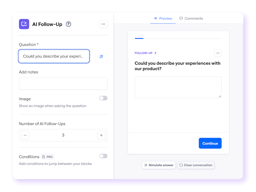Click Clear conversation button
Viewport: 256px width, 192px height.
coord(196,165)
